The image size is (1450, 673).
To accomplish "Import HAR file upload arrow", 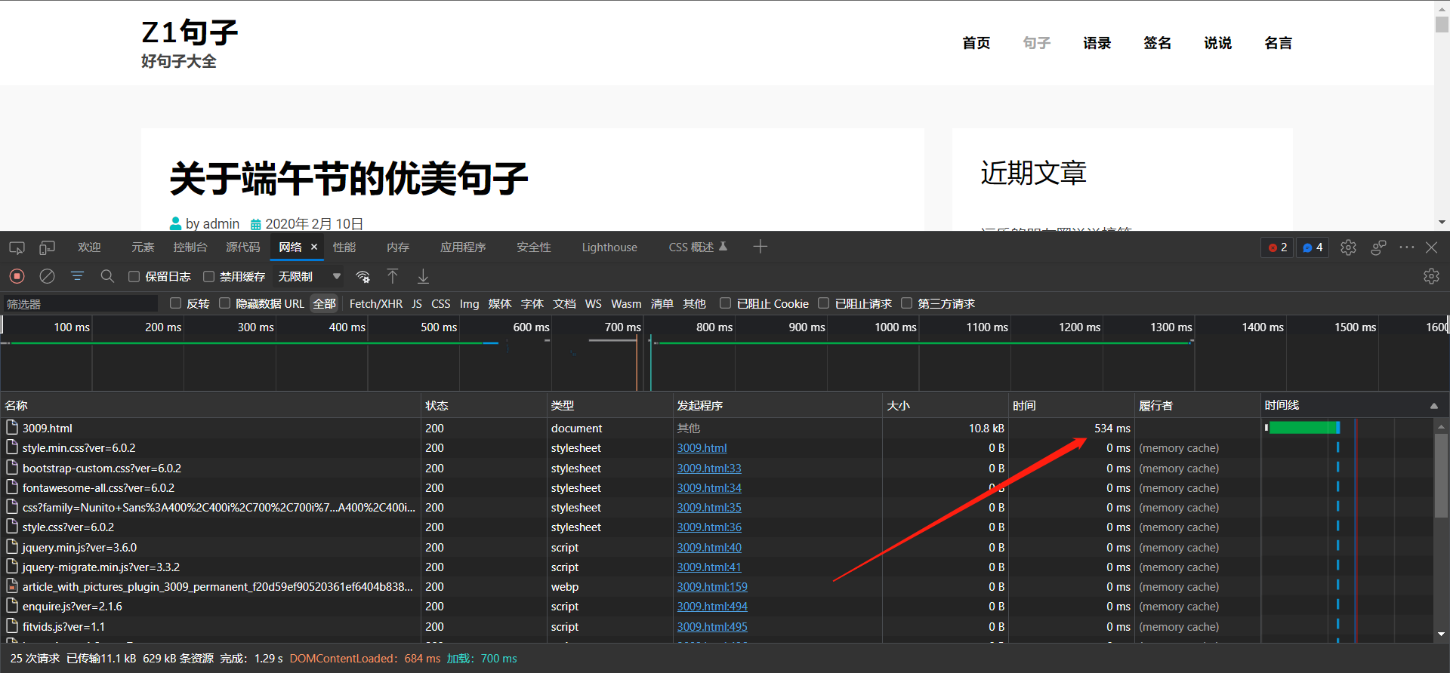I will click(393, 276).
